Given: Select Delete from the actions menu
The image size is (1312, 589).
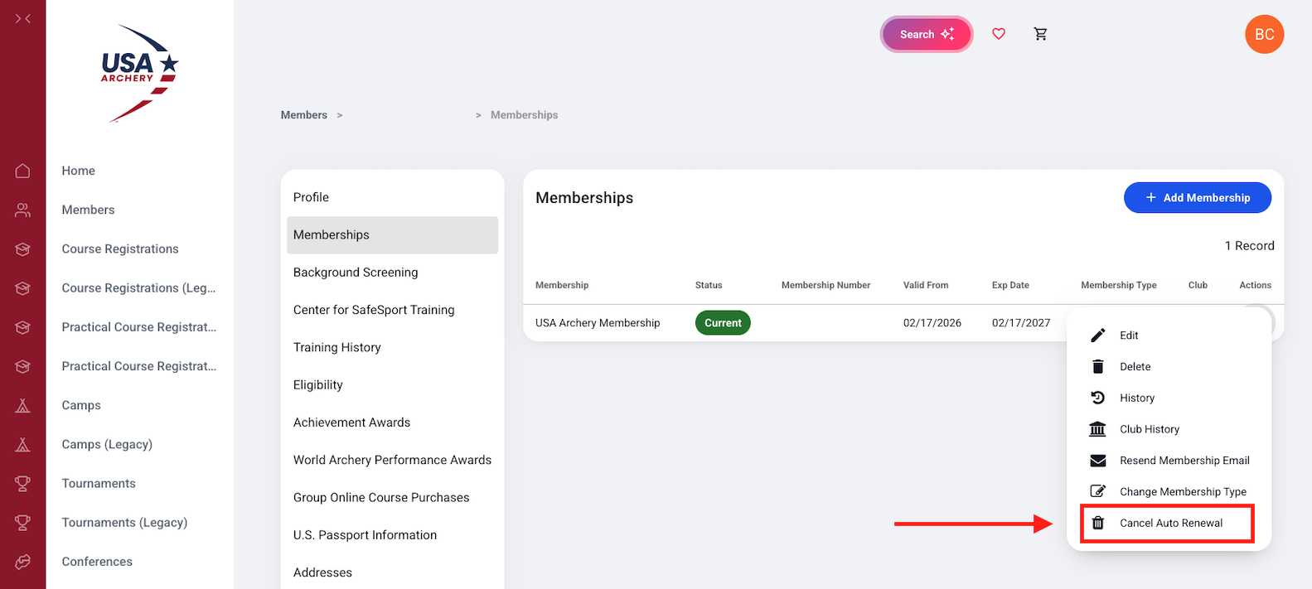Looking at the screenshot, I should point(1135,367).
